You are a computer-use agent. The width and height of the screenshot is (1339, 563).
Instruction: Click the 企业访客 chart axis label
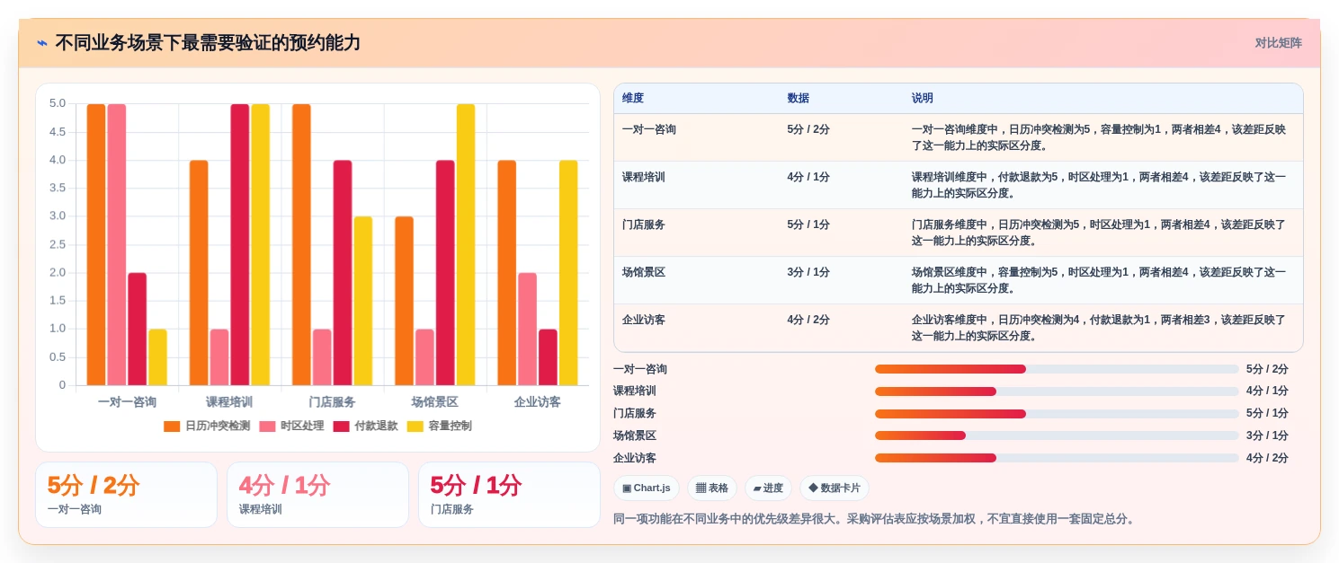click(537, 402)
